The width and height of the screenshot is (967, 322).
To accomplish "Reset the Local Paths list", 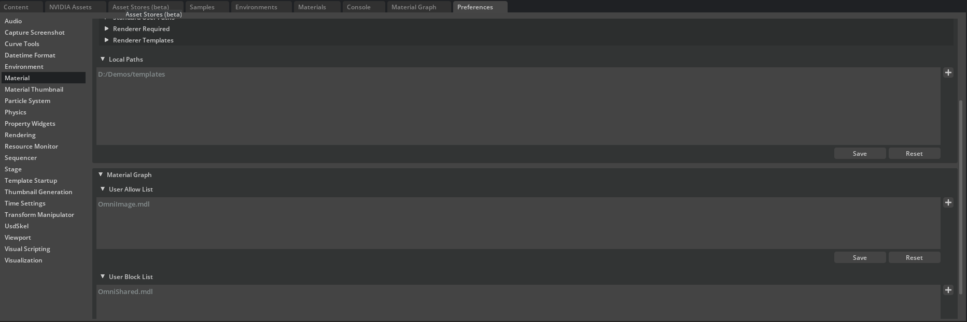I will 914,153.
